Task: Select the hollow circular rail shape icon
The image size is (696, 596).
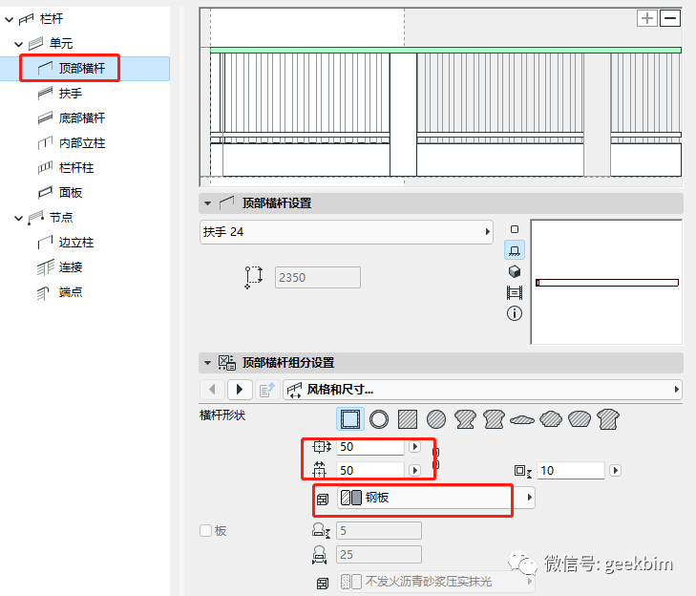Action: coord(379,418)
